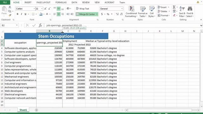Click the Clear eraser icon
The image size is (203, 114).
[x=174, y=16]
